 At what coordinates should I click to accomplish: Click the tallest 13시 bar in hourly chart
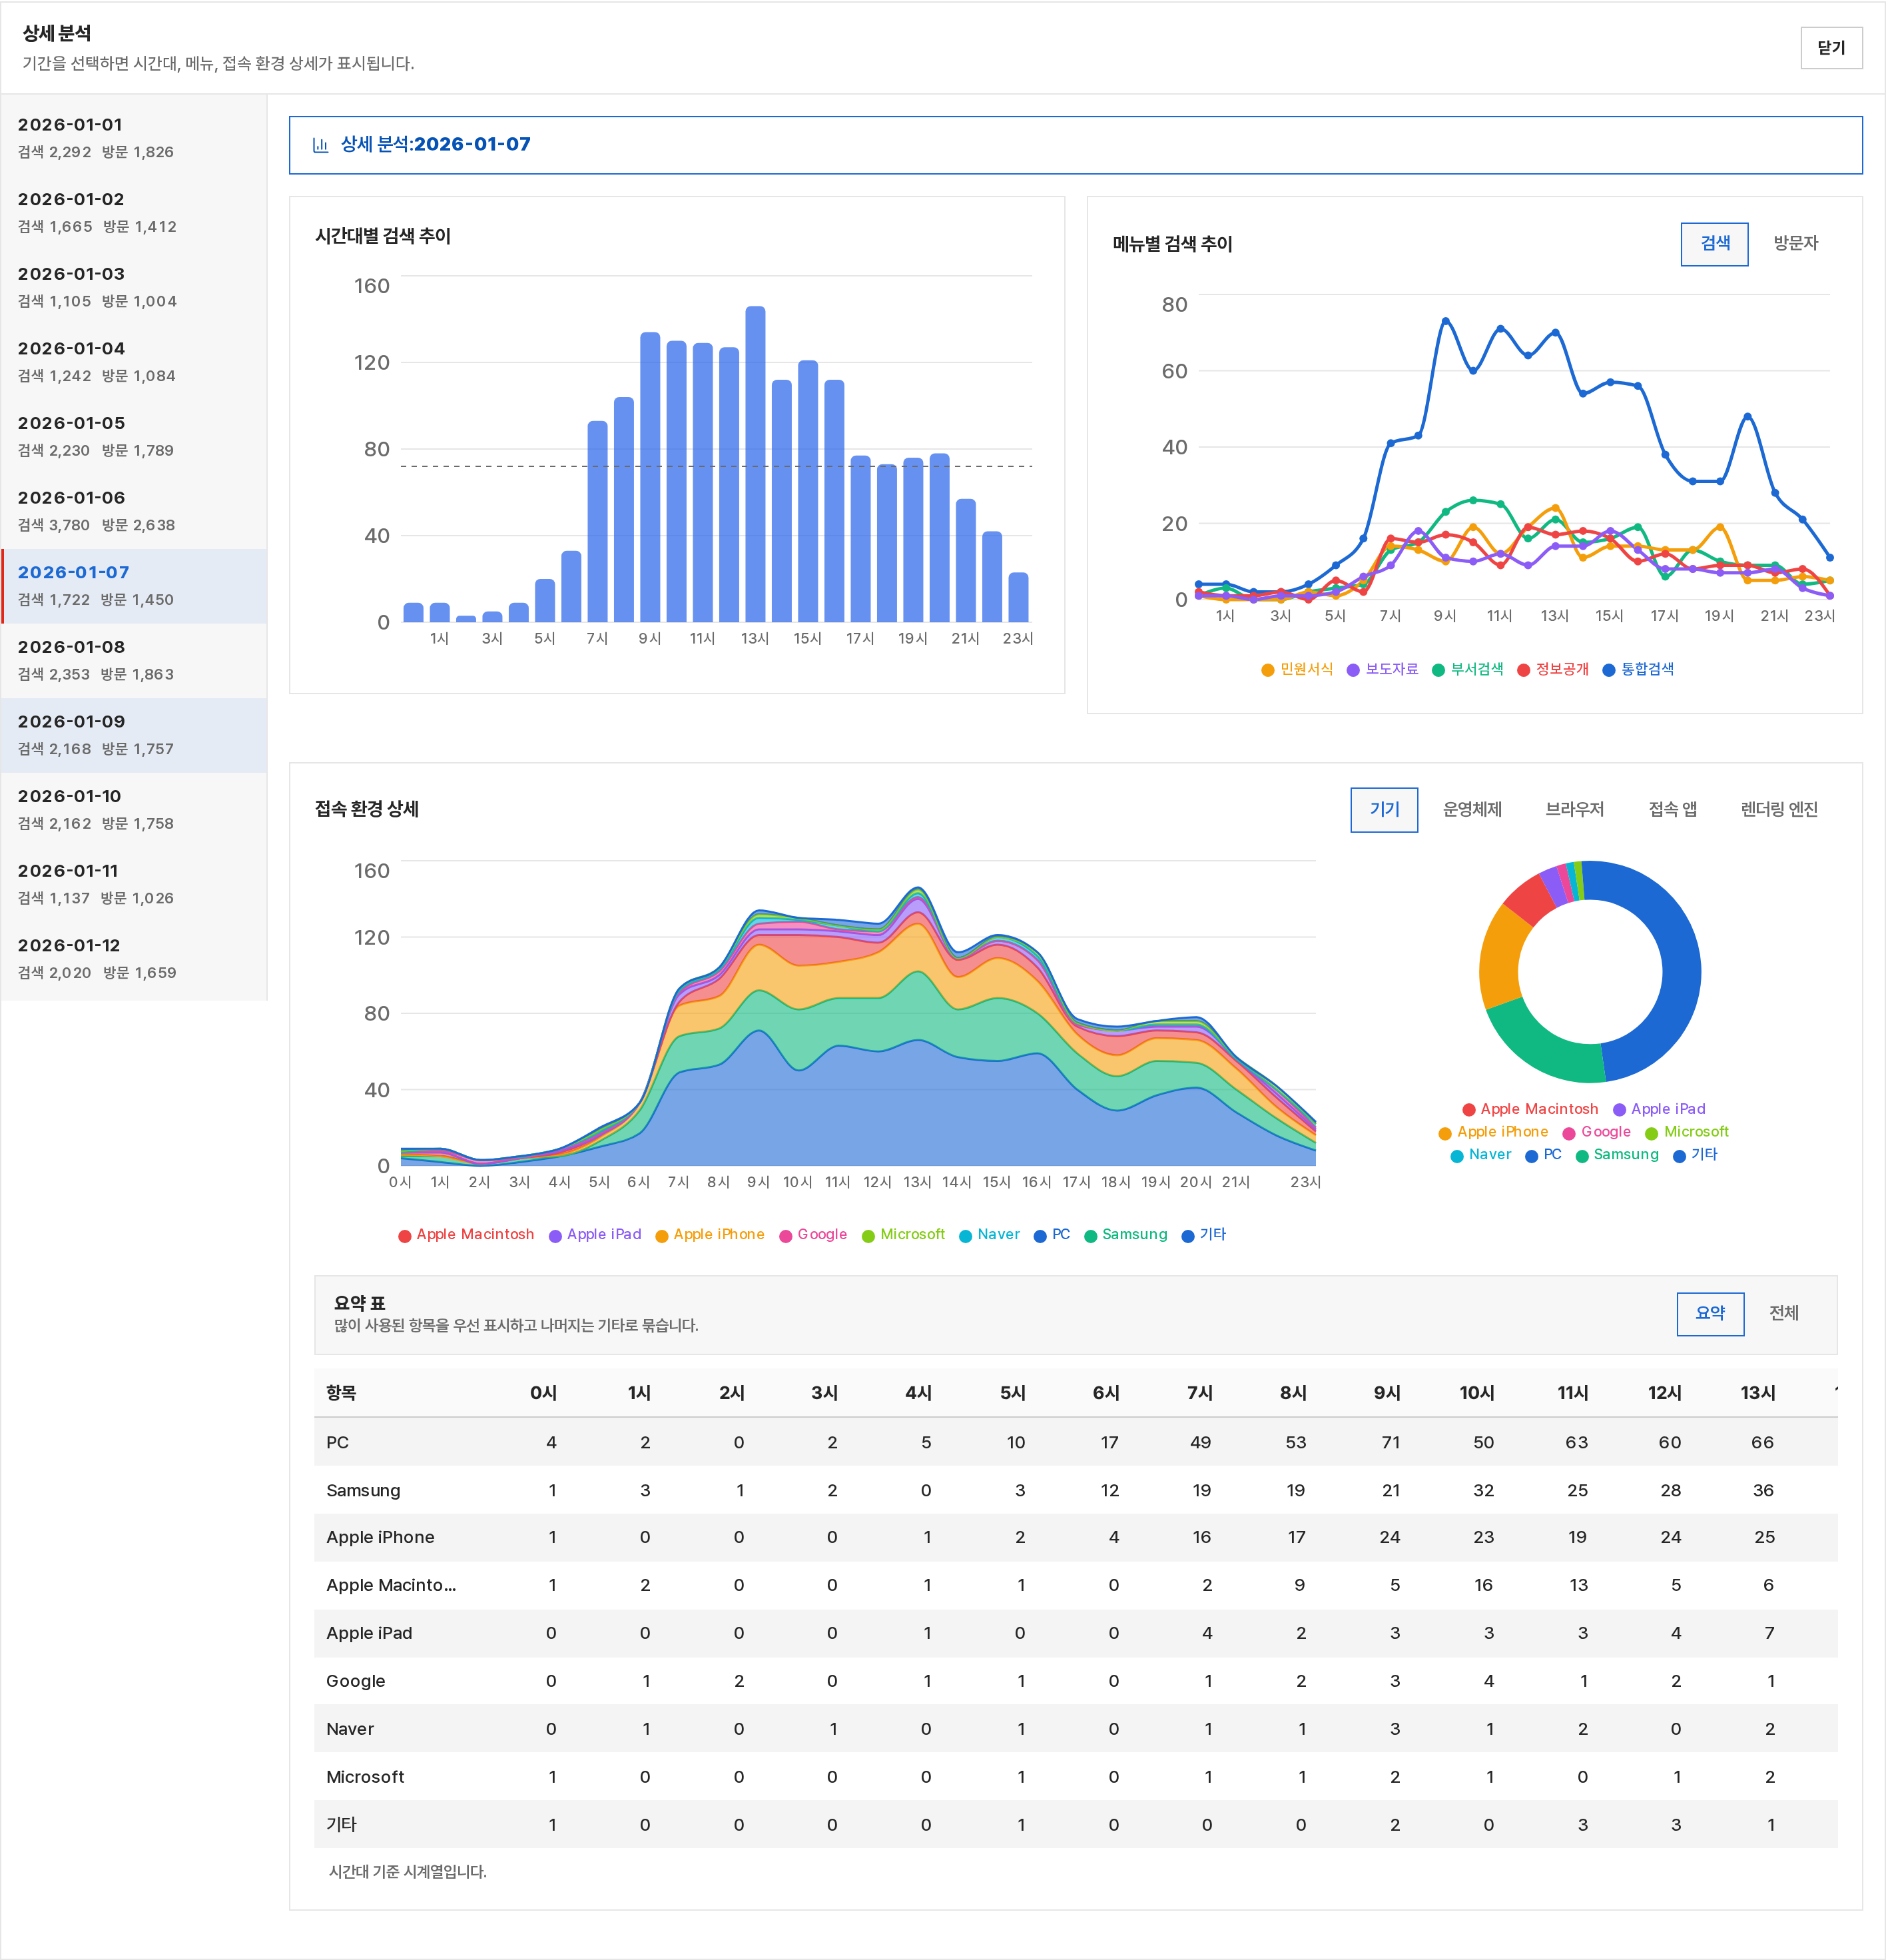point(756,464)
